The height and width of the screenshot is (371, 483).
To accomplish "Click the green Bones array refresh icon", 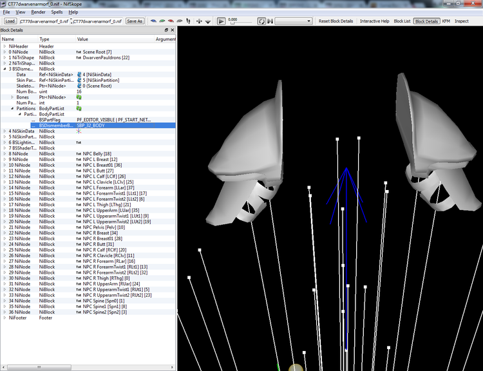I will point(79,97).
